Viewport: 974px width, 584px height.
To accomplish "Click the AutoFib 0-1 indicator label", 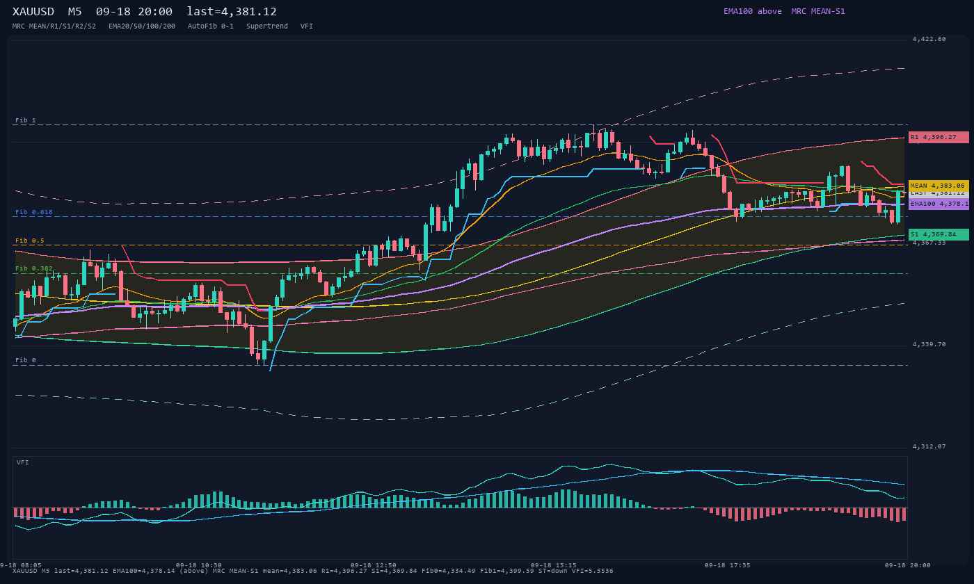I will 211,26.
